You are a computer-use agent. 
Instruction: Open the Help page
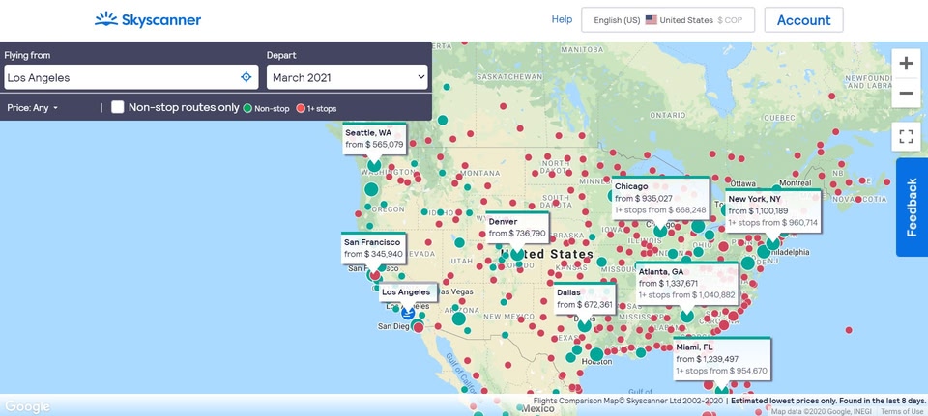[562, 19]
